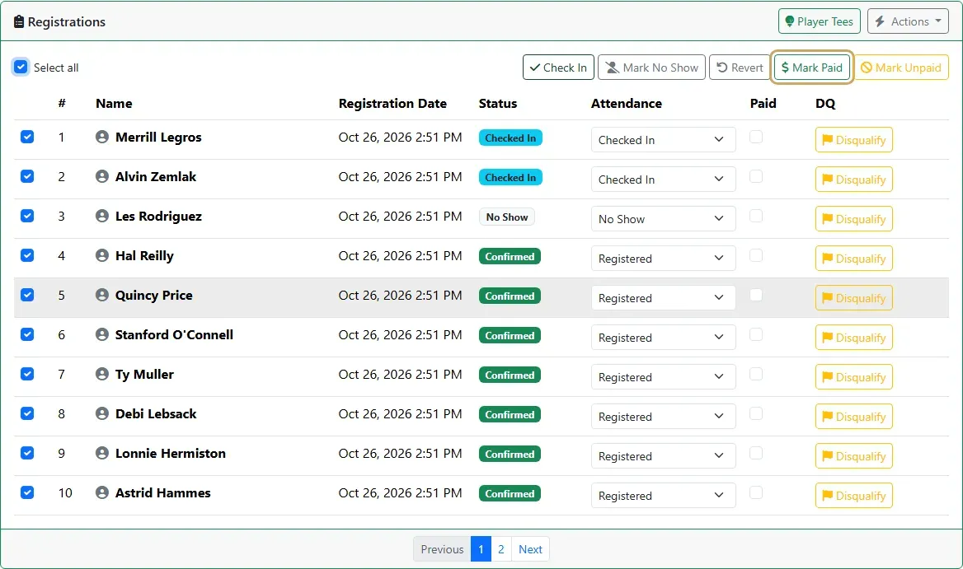Viewport: 963px width, 569px height.
Task: Click the name Stanford O'Connell
Action: (175, 335)
